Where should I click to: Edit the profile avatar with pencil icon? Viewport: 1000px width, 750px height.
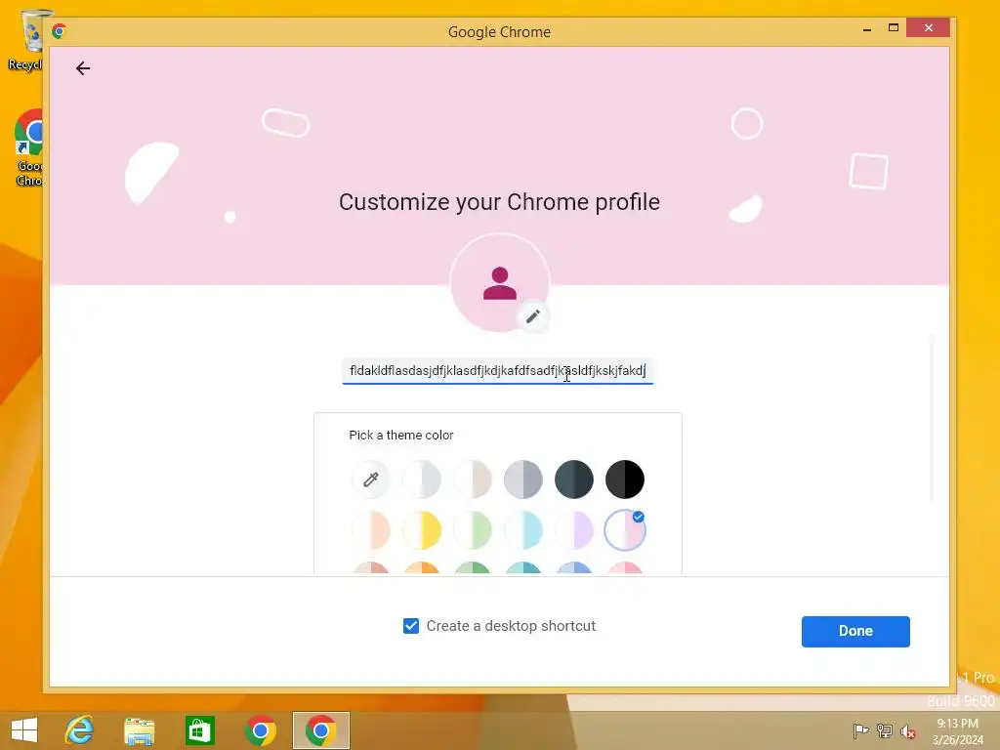(x=532, y=316)
